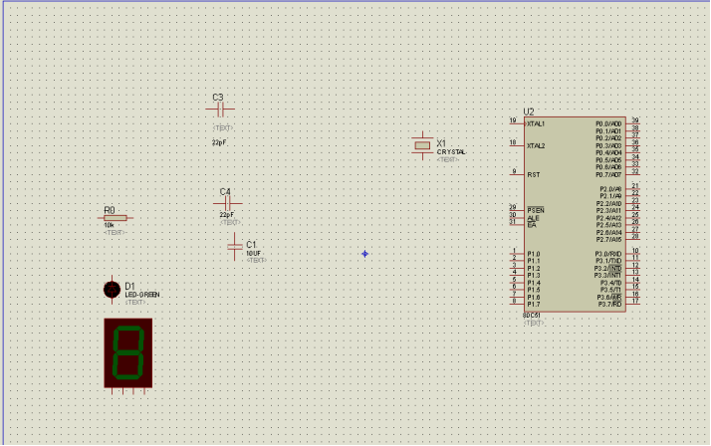Select capacitor C3 symbol
The image size is (711, 446).
(220, 110)
